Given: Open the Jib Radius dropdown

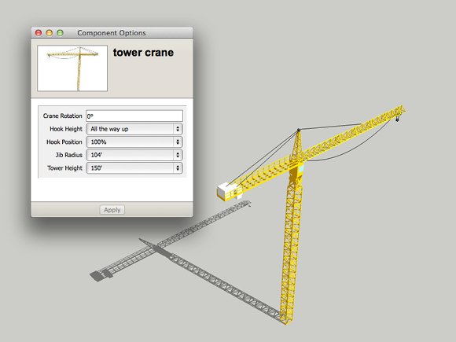Looking at the screenshot, I should pyautogui.click(x=134, y=155).
